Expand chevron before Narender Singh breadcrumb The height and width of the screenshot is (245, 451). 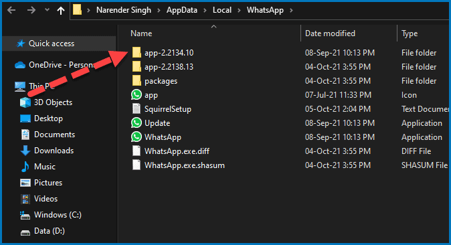88,10
